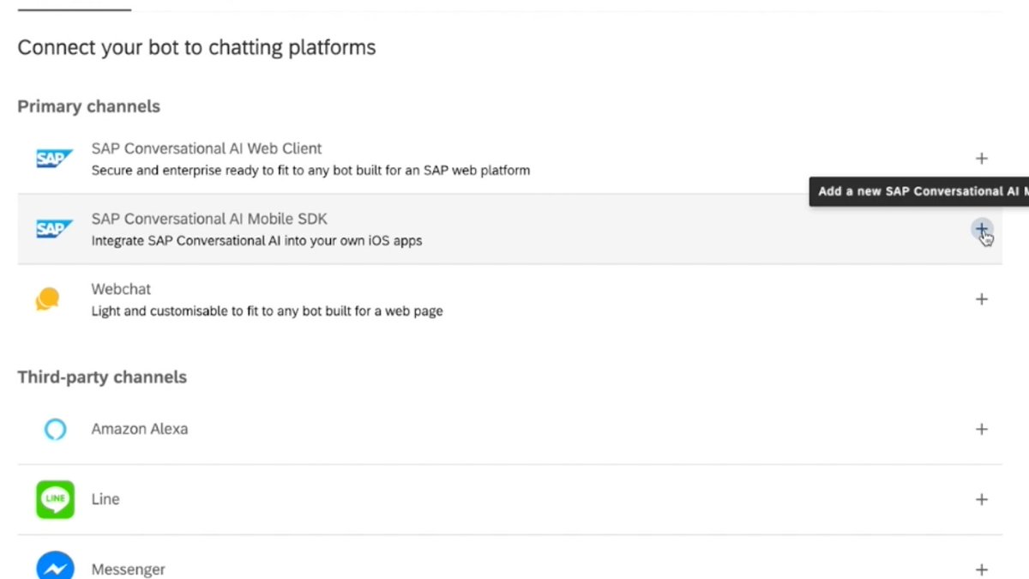Viewport: 1029px width, 579px height.
Task: Select the underlined tab at the top
Action: (x=73, y=7)
